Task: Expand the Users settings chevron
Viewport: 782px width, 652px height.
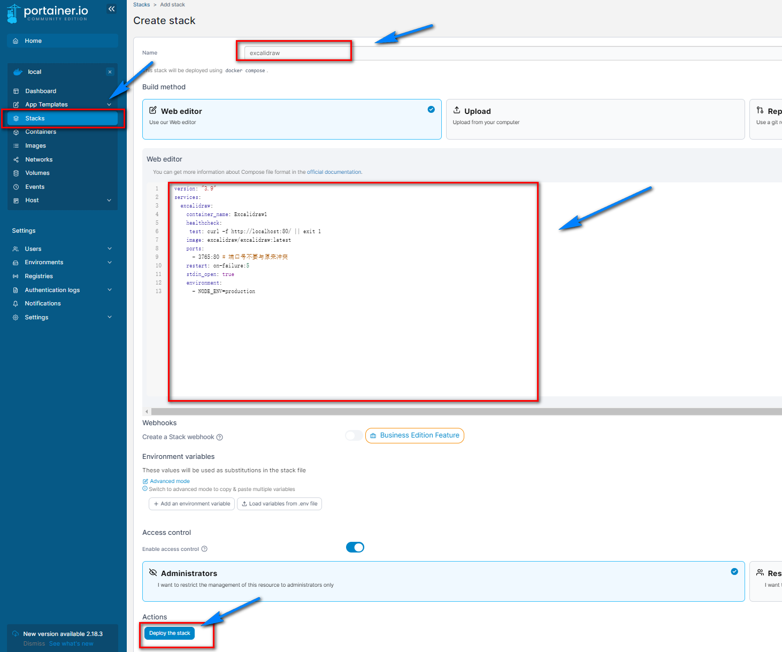Action: (x=109, y=249)
